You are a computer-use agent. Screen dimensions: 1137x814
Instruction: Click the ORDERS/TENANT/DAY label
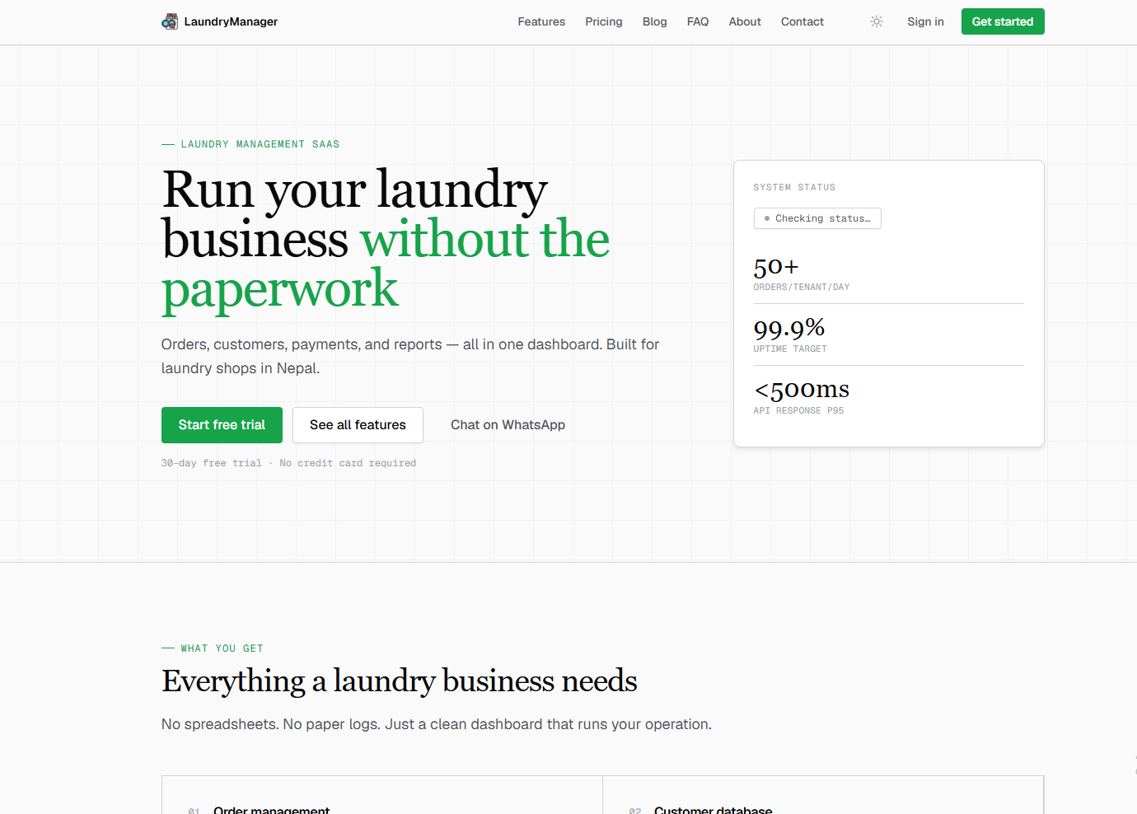[x=801, y=288]
